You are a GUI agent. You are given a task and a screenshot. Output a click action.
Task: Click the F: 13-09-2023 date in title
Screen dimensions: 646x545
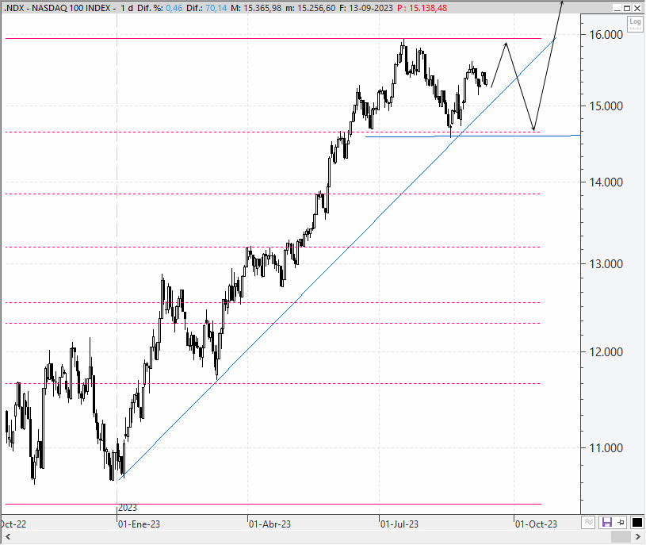coord(366,8)
